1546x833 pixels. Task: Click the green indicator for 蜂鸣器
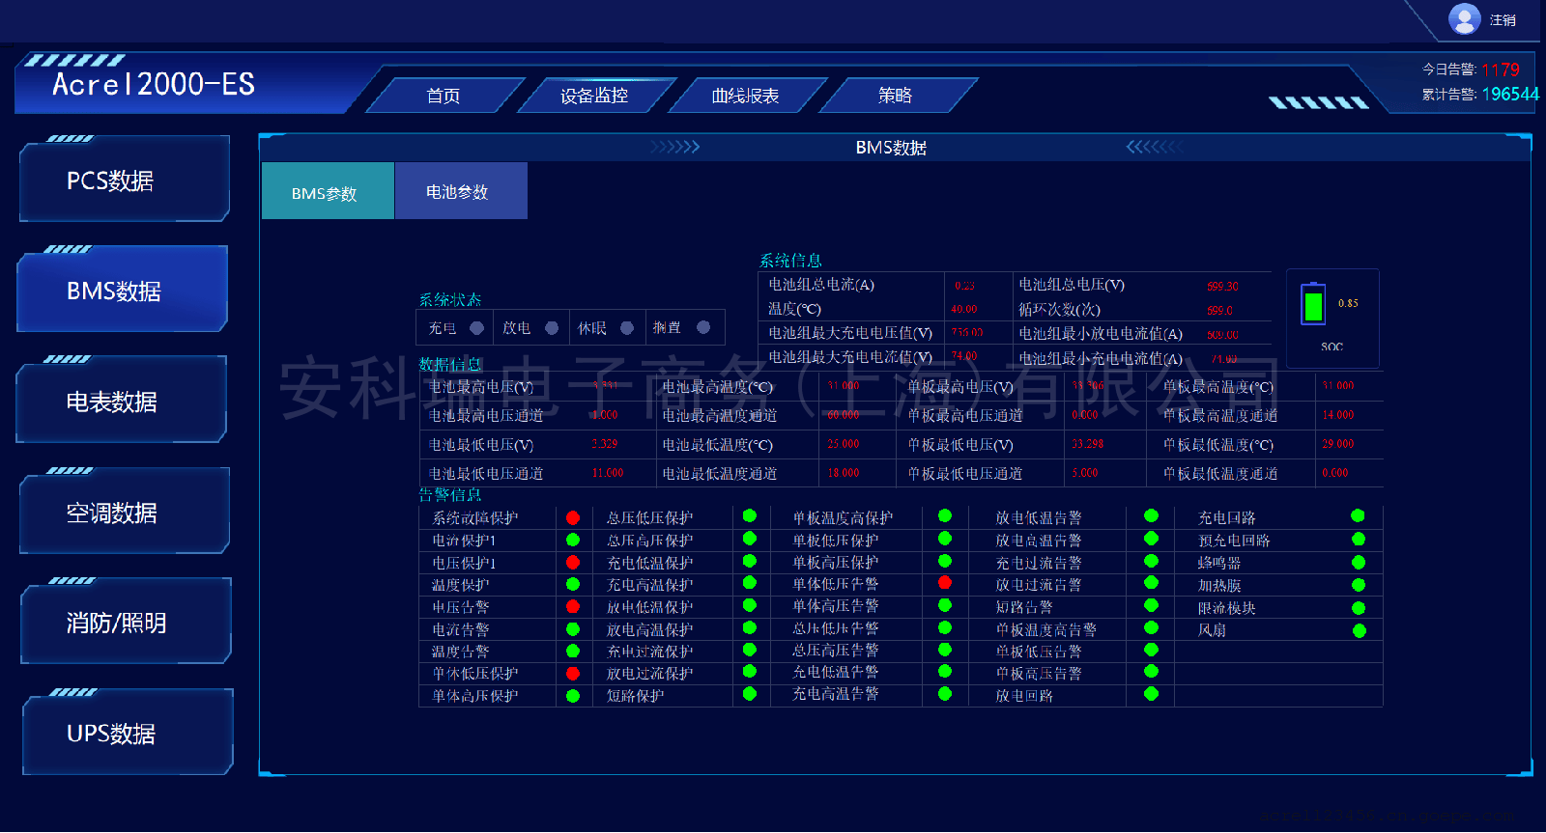(x=1359, y=562)
